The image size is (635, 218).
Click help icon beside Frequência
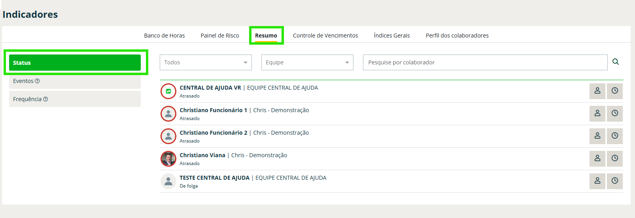[x=45, y=99]
